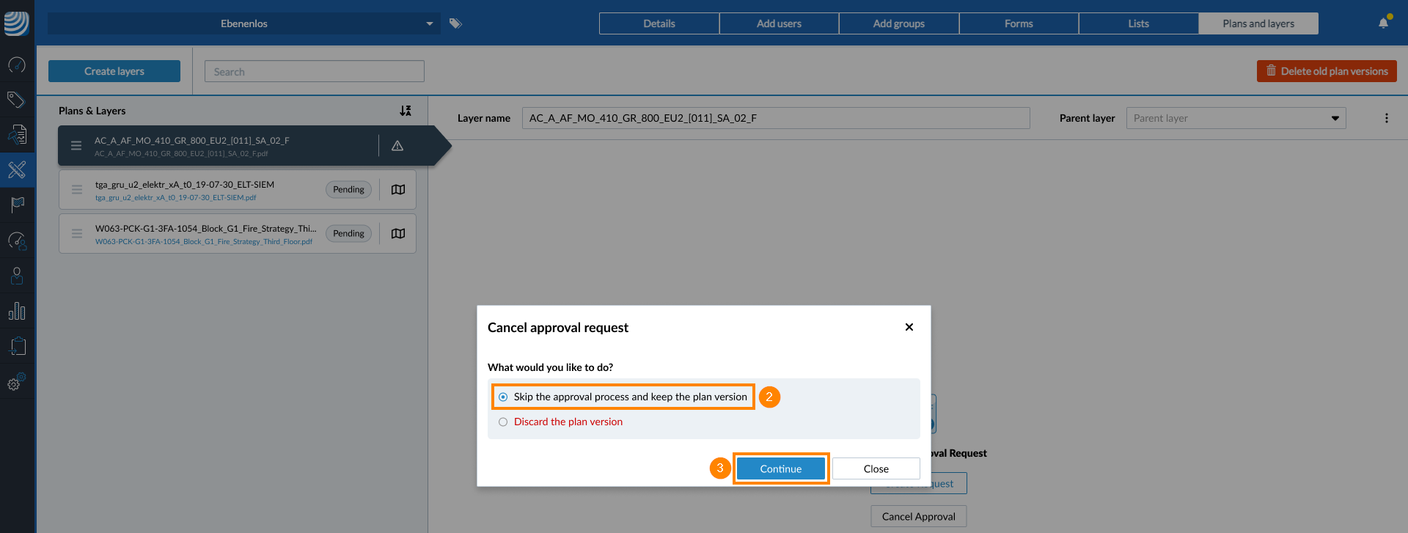Click the notification bell icon
This screenshot has height=533, width=1408.
click(x=1383, y=23)
